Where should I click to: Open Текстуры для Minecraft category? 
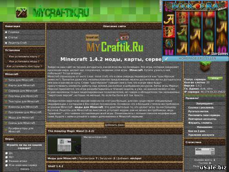click(24, 101)
